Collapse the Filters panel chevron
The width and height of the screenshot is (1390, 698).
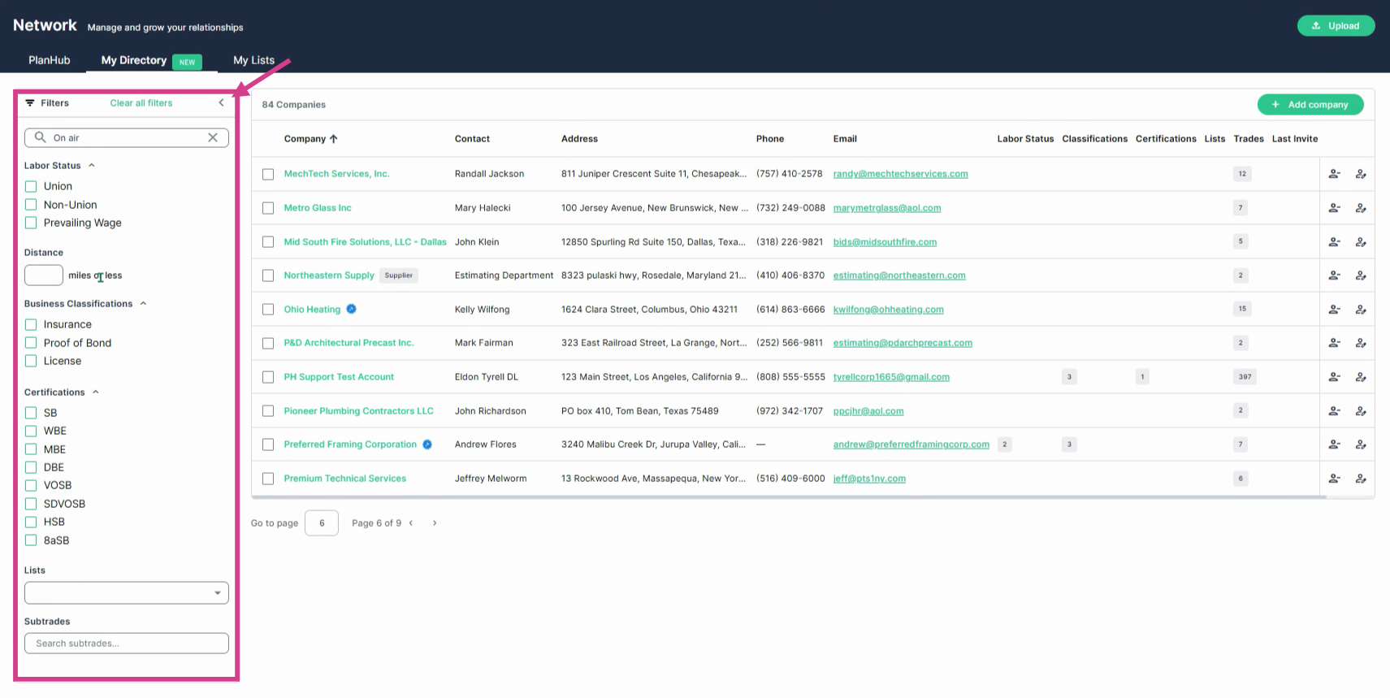[x=221, y=102]
